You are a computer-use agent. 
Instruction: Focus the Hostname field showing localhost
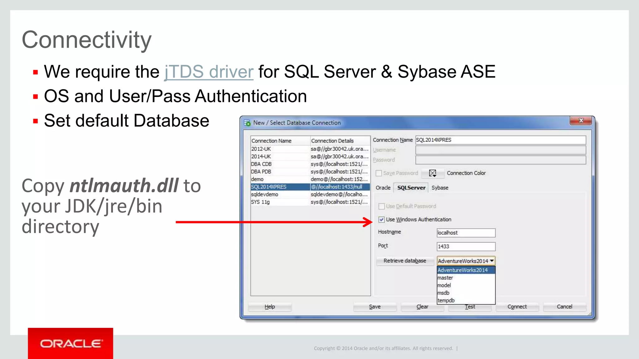click(x=466, y=233)
